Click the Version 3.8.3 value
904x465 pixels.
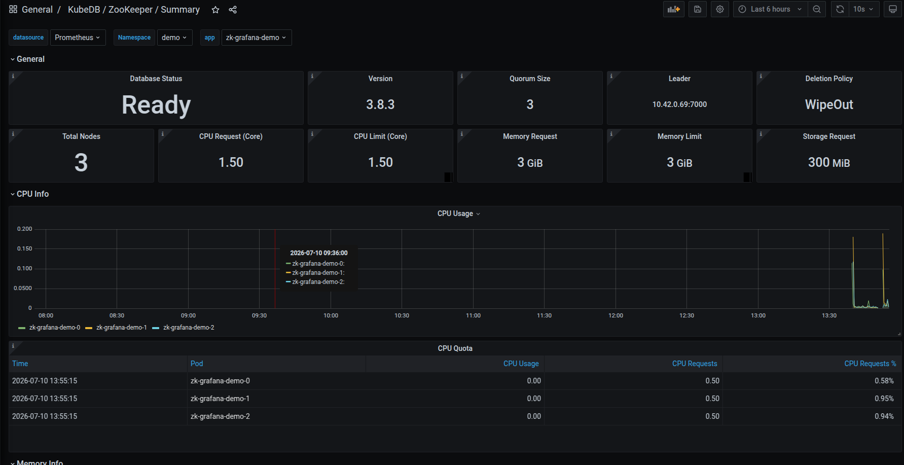tap(380, 104)
